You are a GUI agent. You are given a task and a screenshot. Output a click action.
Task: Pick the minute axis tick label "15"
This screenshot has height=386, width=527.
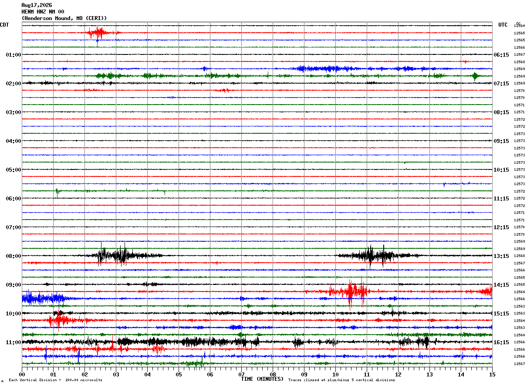point(492,374)
